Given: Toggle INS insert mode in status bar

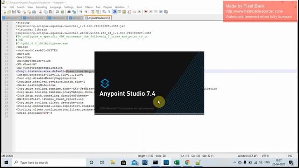Looking at the screenshot, I should [290, 156].
